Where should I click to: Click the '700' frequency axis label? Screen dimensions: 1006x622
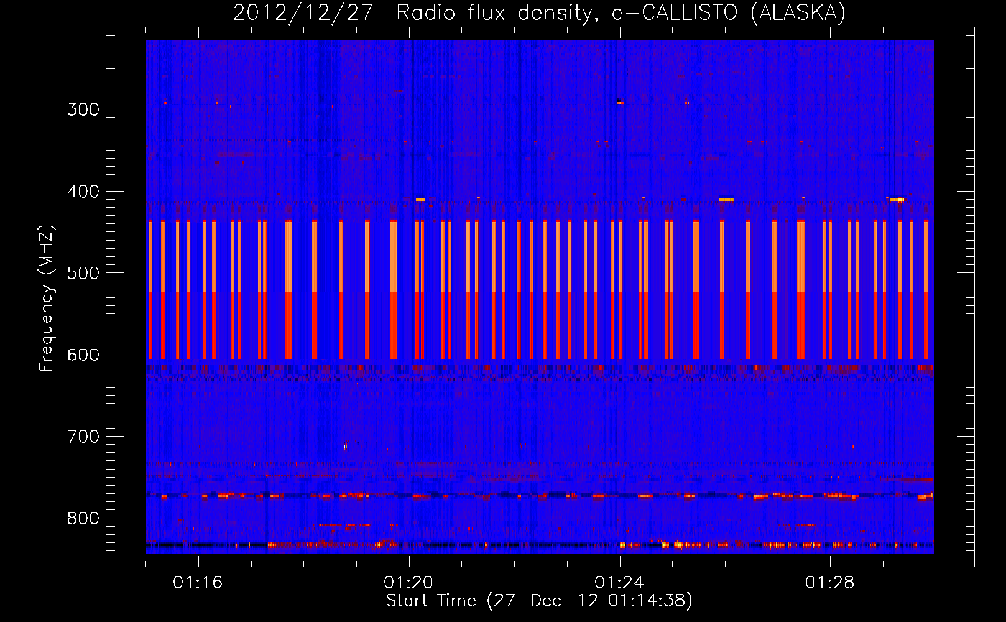coord(83,437)
